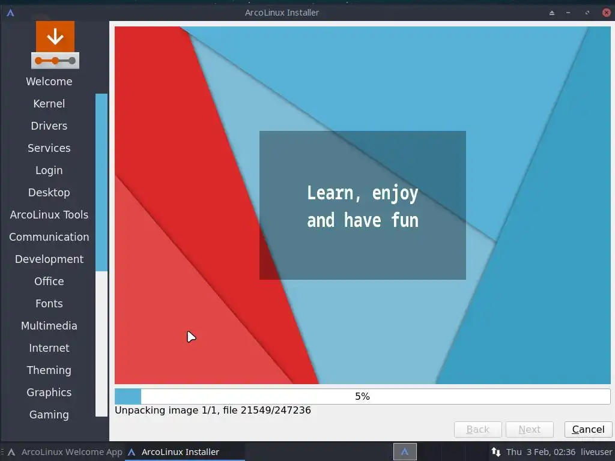Switch to ArcoLinux Welcome App in the taskbar
Viewport: 615px width, 461px height.
(65, 451)
